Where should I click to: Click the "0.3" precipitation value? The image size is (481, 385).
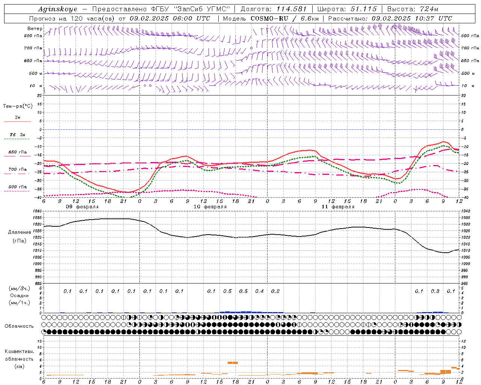[x=435, y=291]
